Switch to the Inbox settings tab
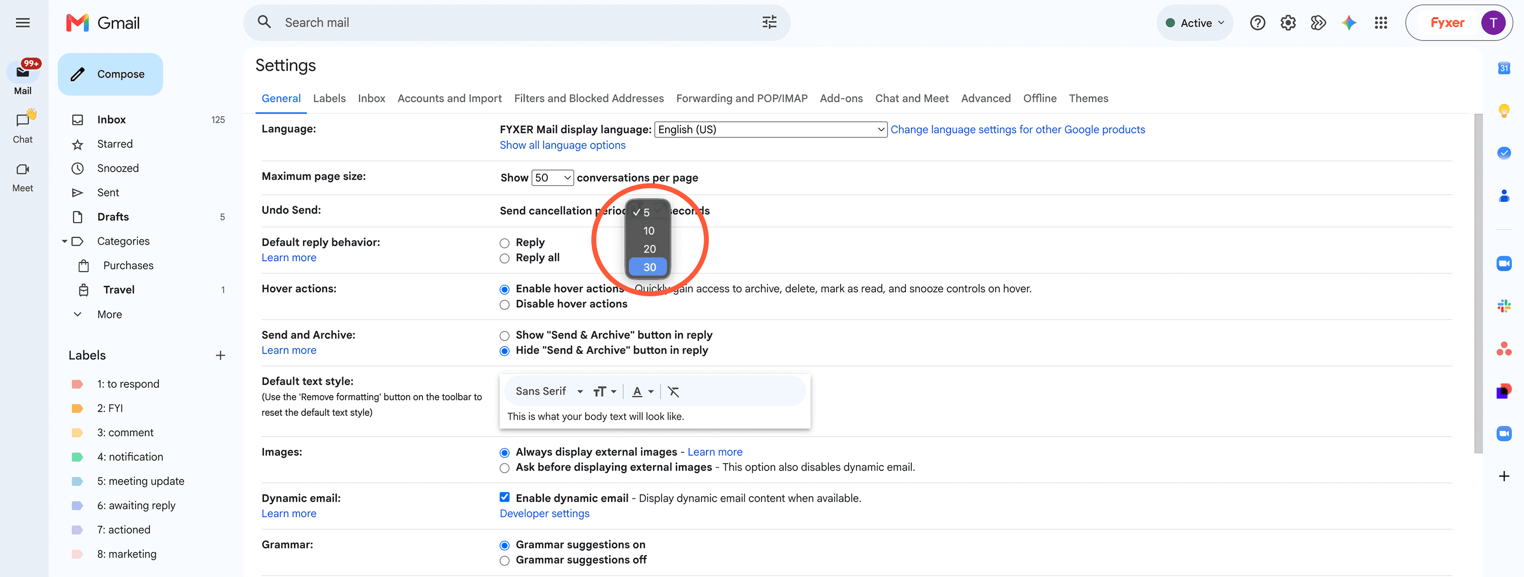This screenshot has width=1524, height=577. pyautogui.click(x=371, y=98)
